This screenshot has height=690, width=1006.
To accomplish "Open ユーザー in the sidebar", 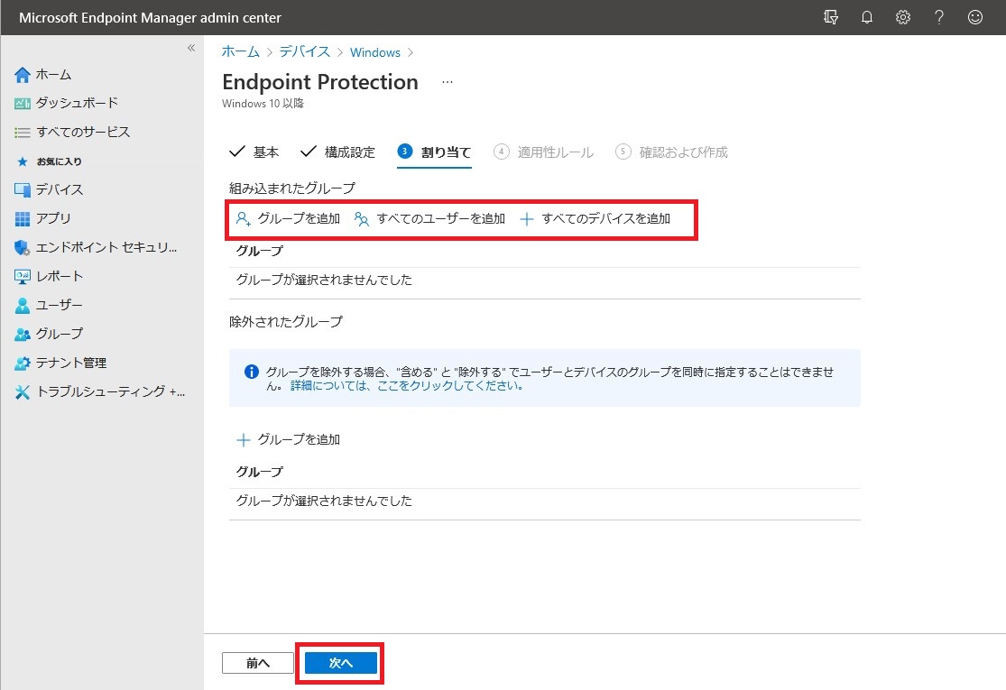I will (x=59, y=305).
